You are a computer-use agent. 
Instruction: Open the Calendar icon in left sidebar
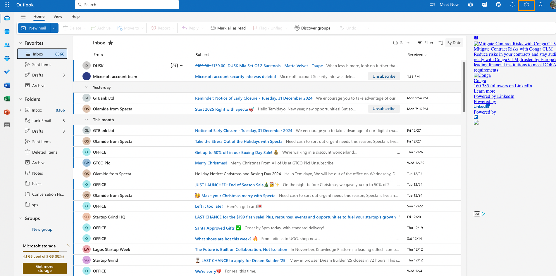pyautogui.click(x=7, y=32)
